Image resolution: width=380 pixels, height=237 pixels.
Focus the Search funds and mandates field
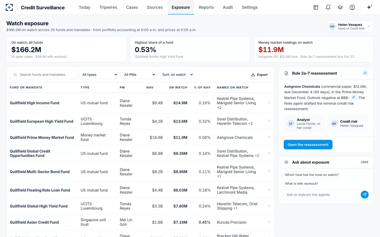(x=43, y=75)
